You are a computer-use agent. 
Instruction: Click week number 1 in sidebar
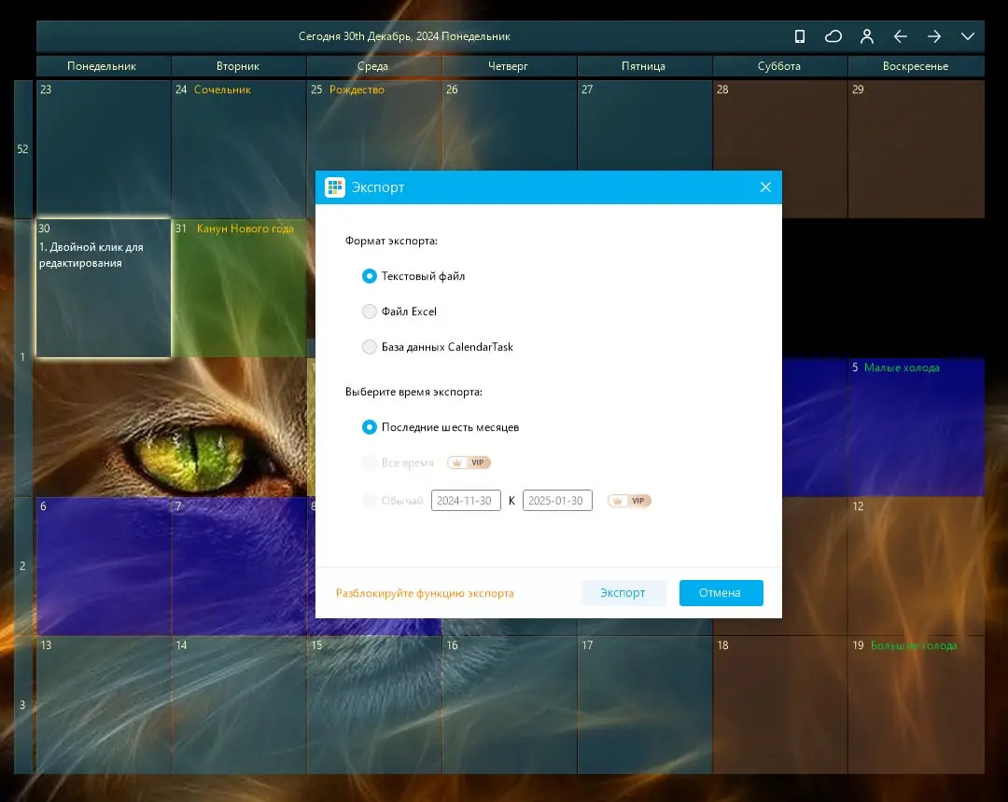tap(23, 357)
